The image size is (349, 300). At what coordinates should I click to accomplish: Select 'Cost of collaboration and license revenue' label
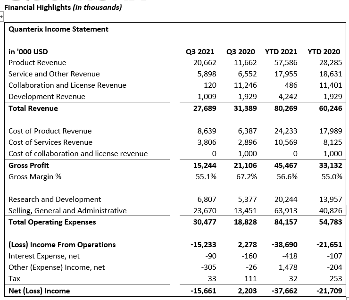point(78,154)
